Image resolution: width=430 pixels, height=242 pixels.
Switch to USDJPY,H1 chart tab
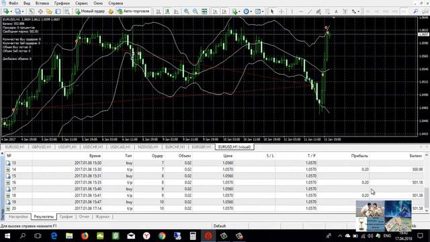[x=67, y=147]
